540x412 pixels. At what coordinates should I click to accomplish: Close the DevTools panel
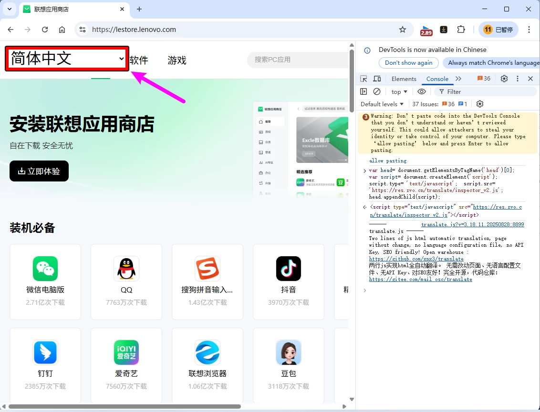tap(530, 79)
